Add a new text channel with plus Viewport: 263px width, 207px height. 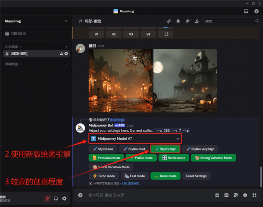click(x=66, y=47)
